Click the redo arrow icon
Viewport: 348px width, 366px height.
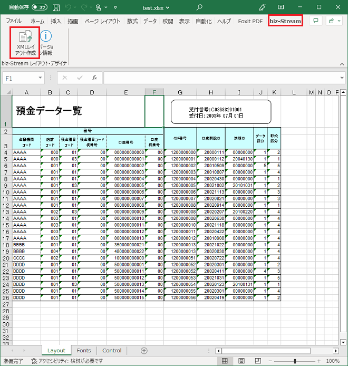pyautogui.click(x=84, y=8)
